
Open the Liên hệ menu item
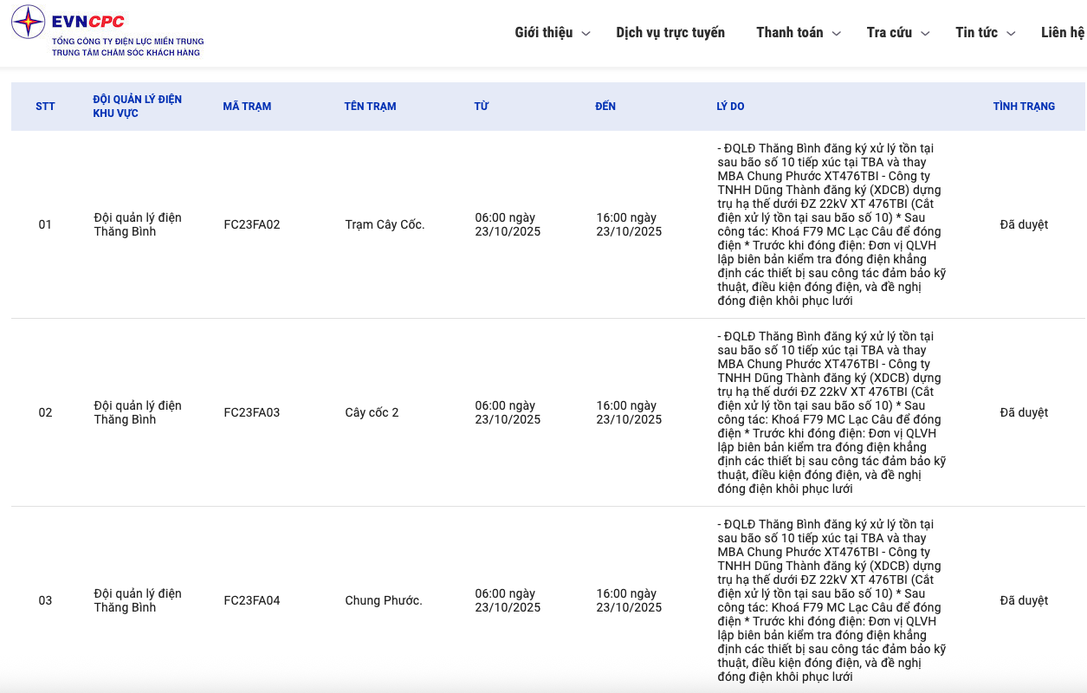[1062, 33]
